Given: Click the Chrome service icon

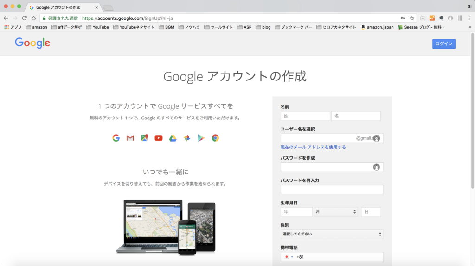Looking at the screenshot, I should tap(215, 138).
